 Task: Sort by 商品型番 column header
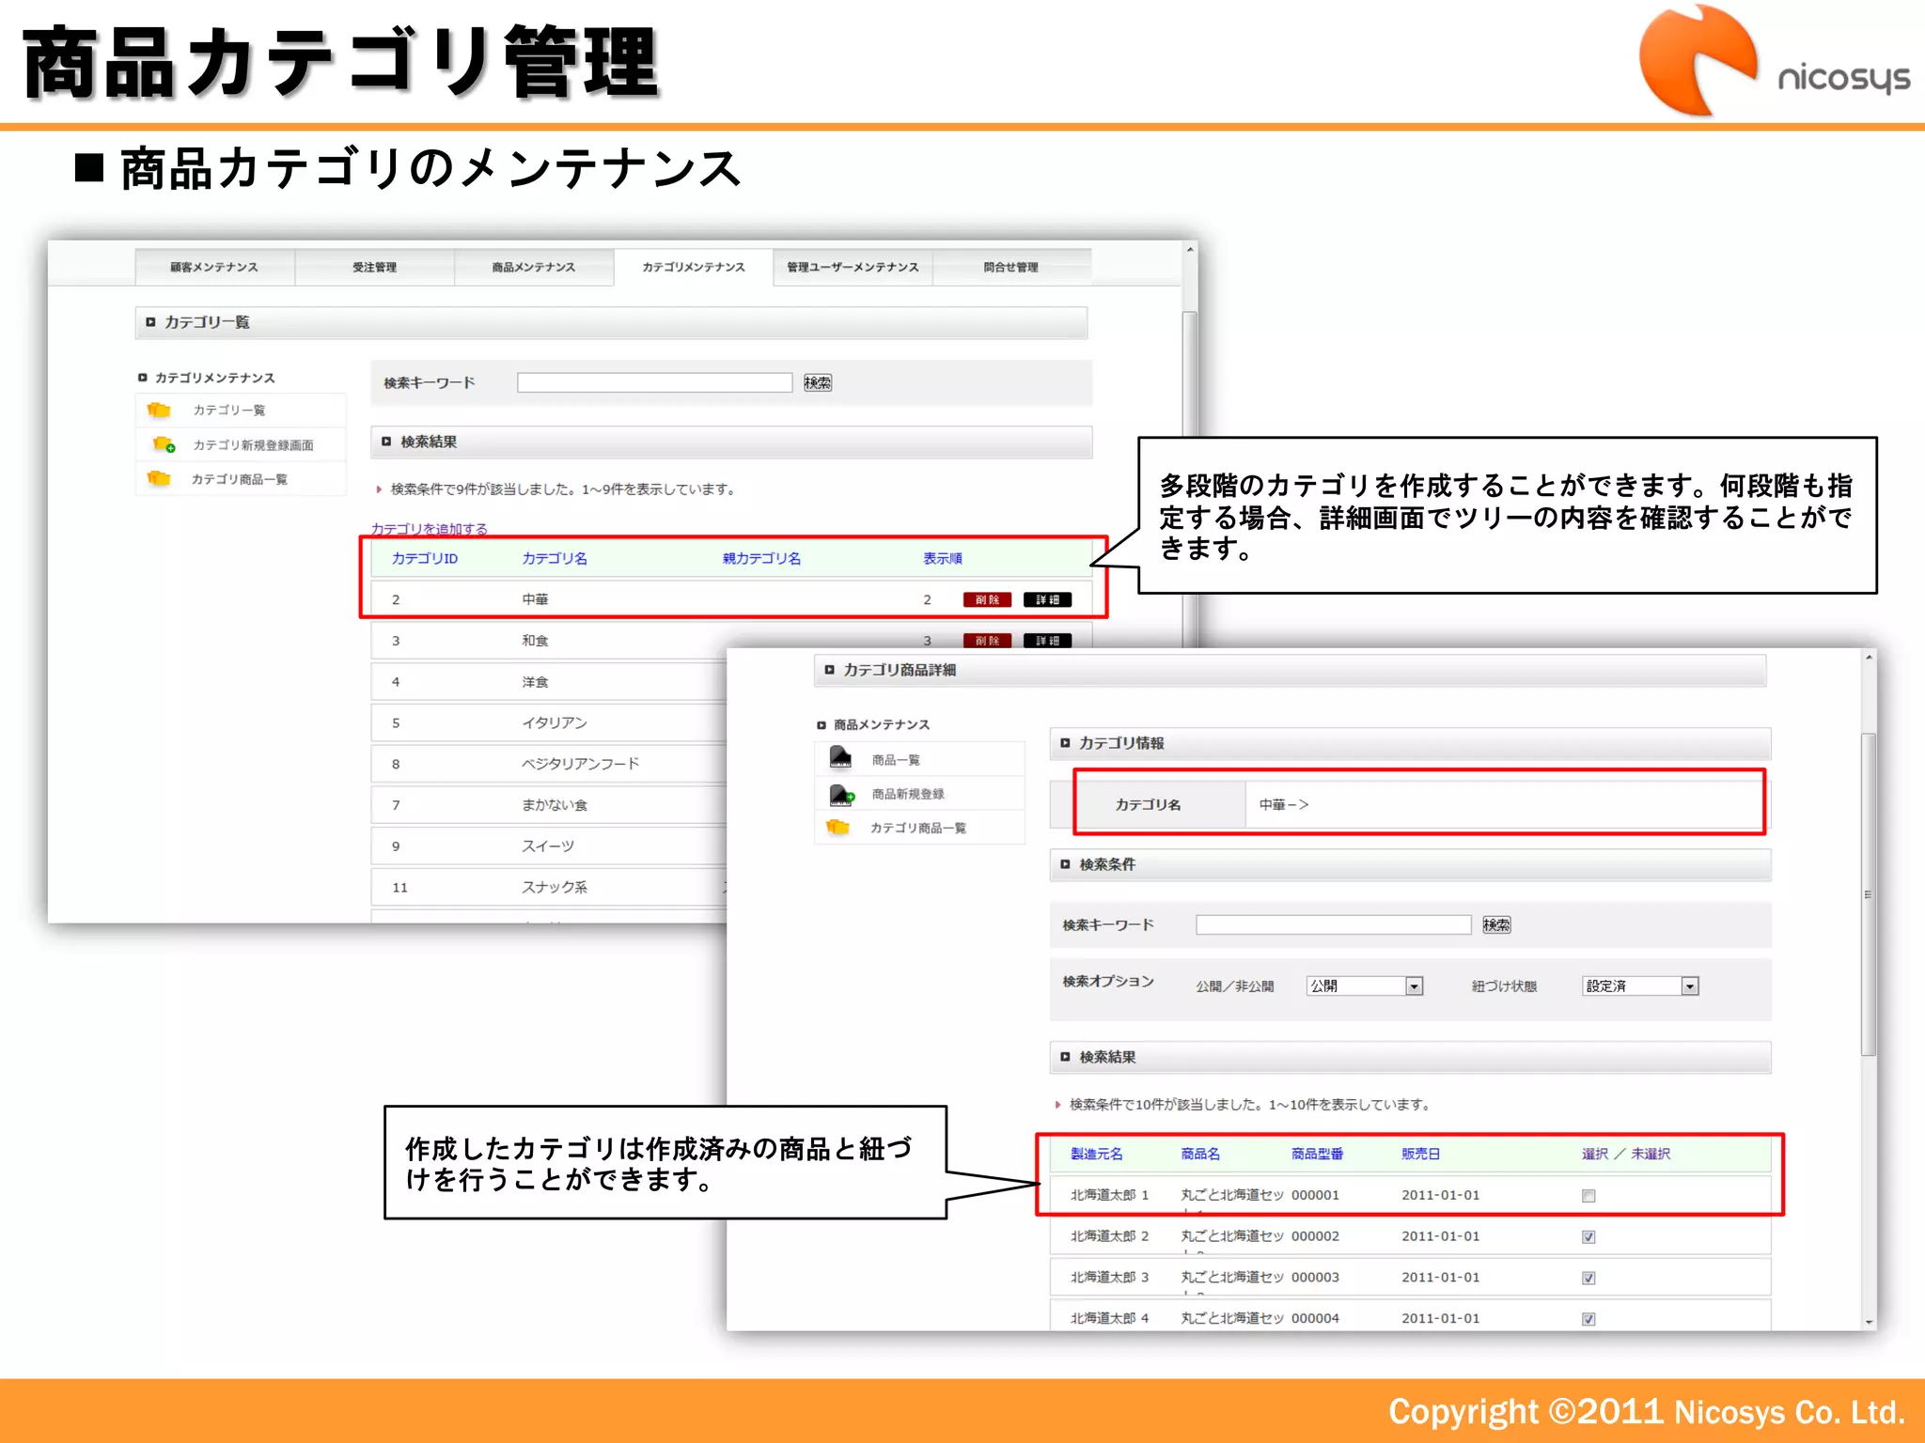point(1317,1154)
